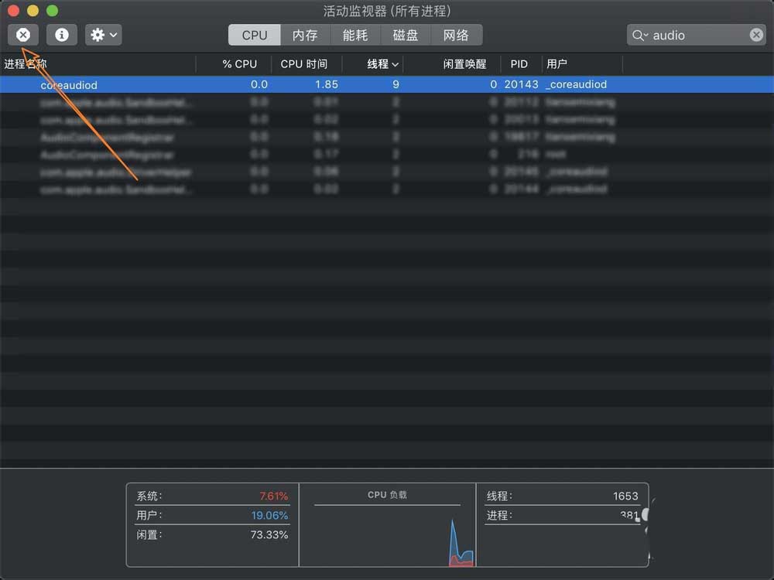Click the search magnifier icon in the search field
Viewport: 774px width, 580px height.
[639, 35]
